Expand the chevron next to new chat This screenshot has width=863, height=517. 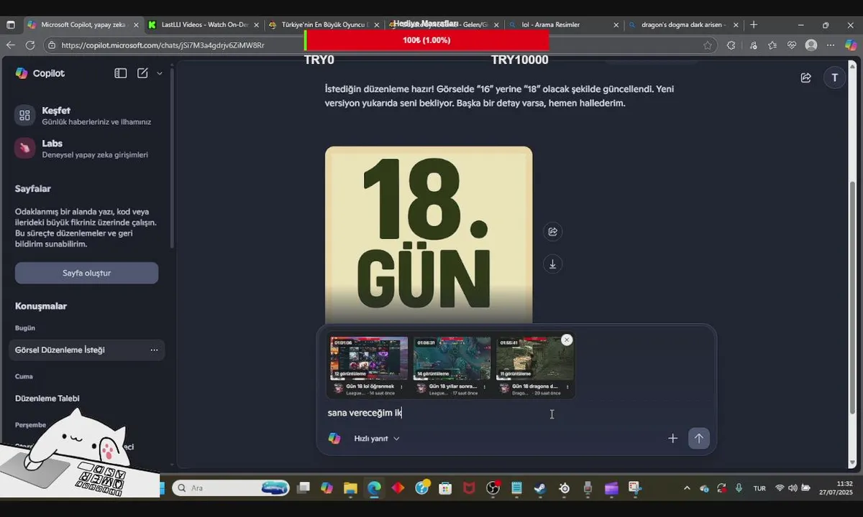[160, 73]
